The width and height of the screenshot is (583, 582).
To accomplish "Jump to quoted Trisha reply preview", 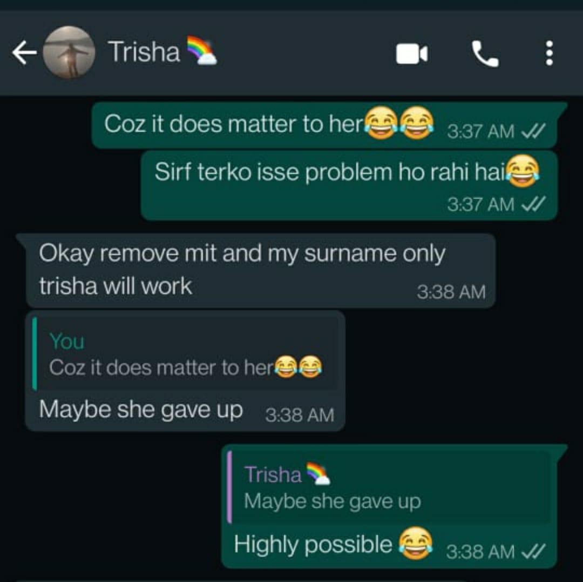I will 390,487.
